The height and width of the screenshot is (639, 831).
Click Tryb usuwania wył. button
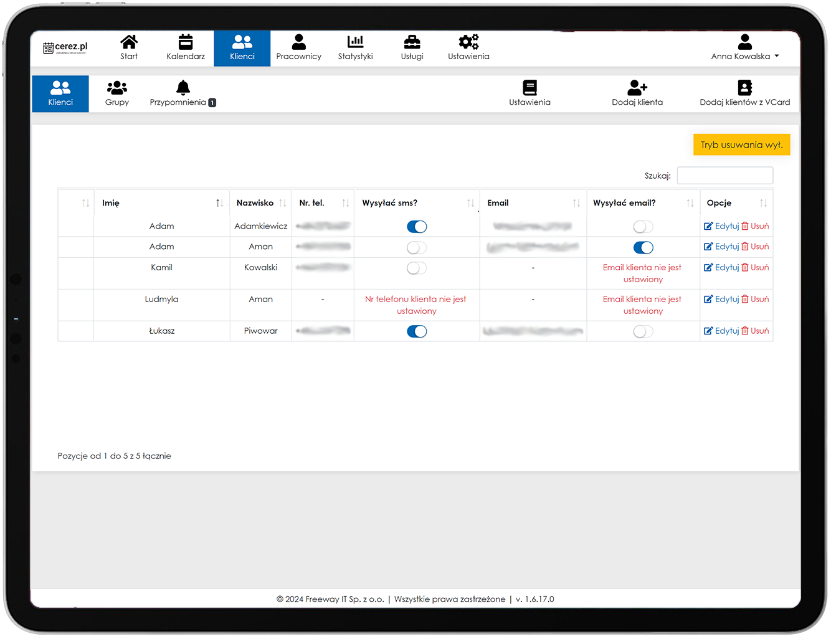[x=741, y=144]
